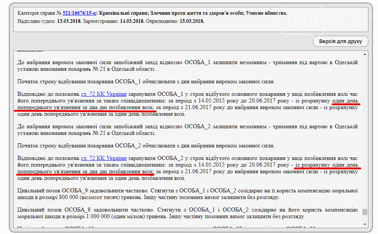The width and height of the screenshot is (378, 234).
Task: Click the "Оприлюднено:" label
Action: pyautogui.click(x=162, y=21)
